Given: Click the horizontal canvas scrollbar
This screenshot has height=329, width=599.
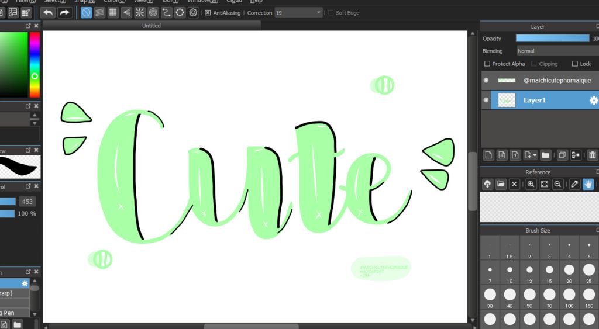Looking at the screenshot, I should [x=251, y=326].
